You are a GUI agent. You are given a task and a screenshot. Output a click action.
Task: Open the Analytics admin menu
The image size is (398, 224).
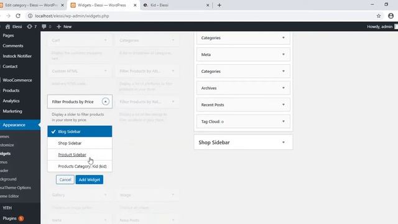pyautogui.click(x=11, y=101)
